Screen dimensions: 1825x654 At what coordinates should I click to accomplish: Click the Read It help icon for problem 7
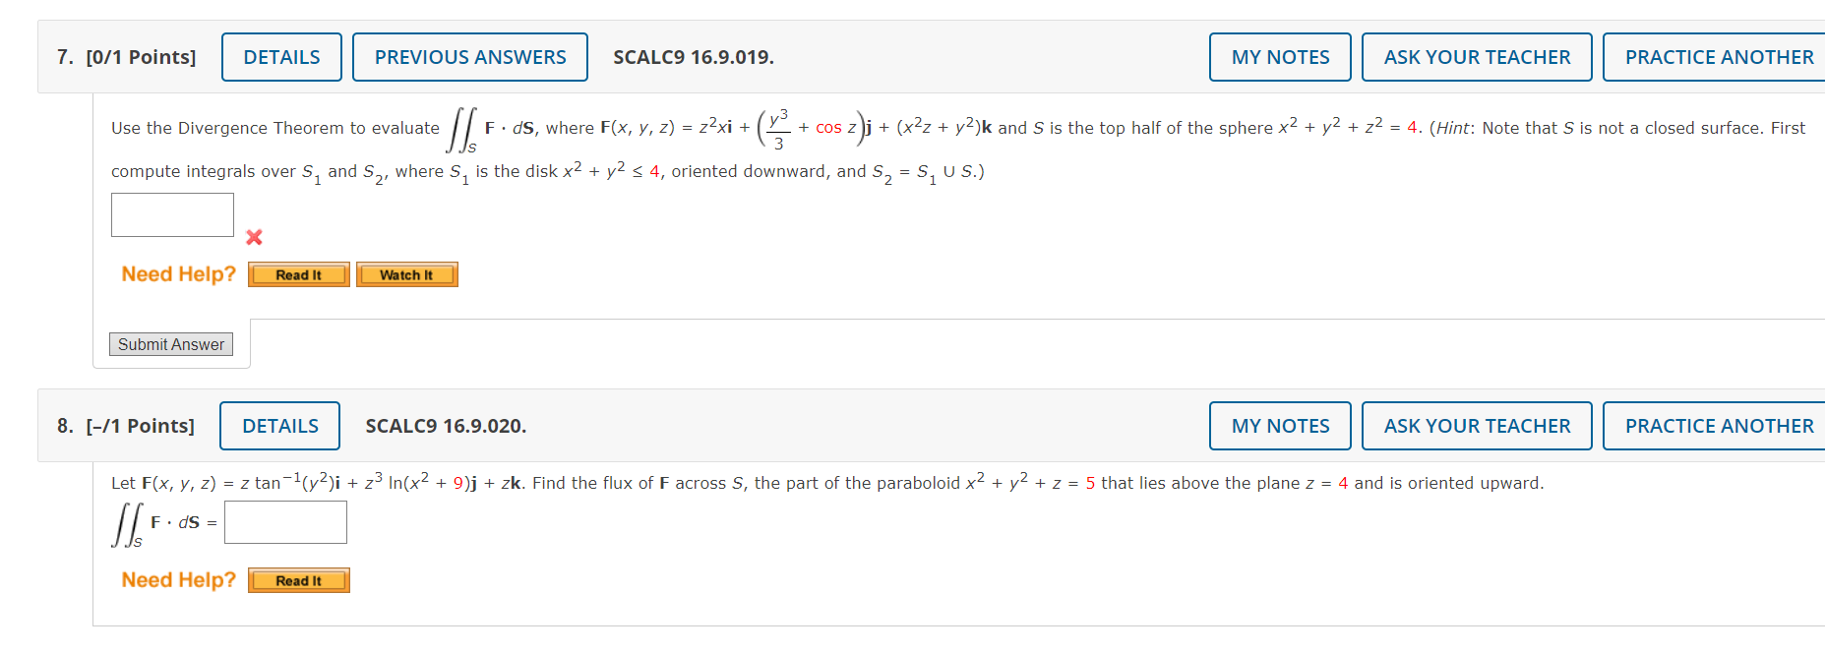tap(298, 274)
